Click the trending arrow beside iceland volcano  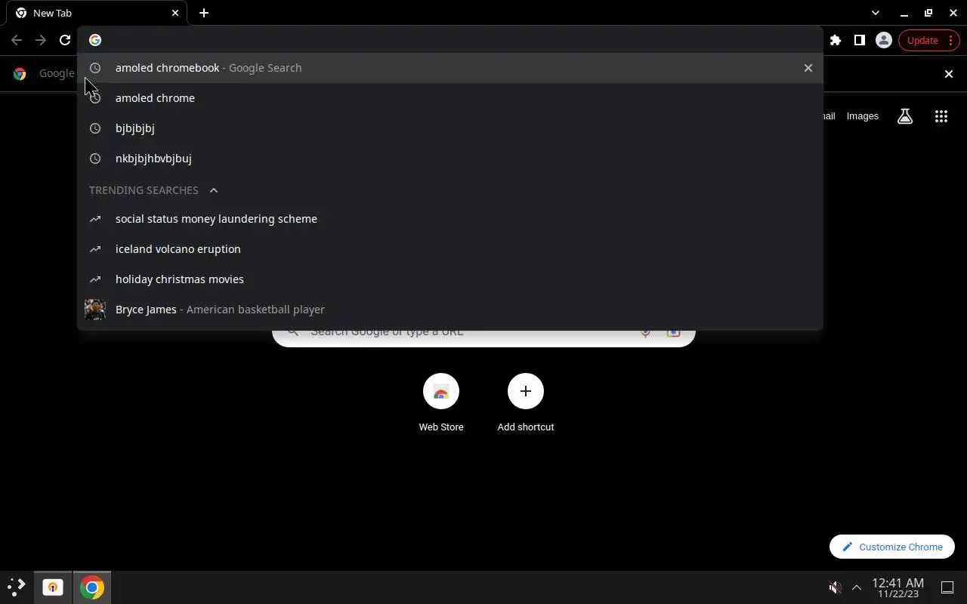tap(95, 249)
